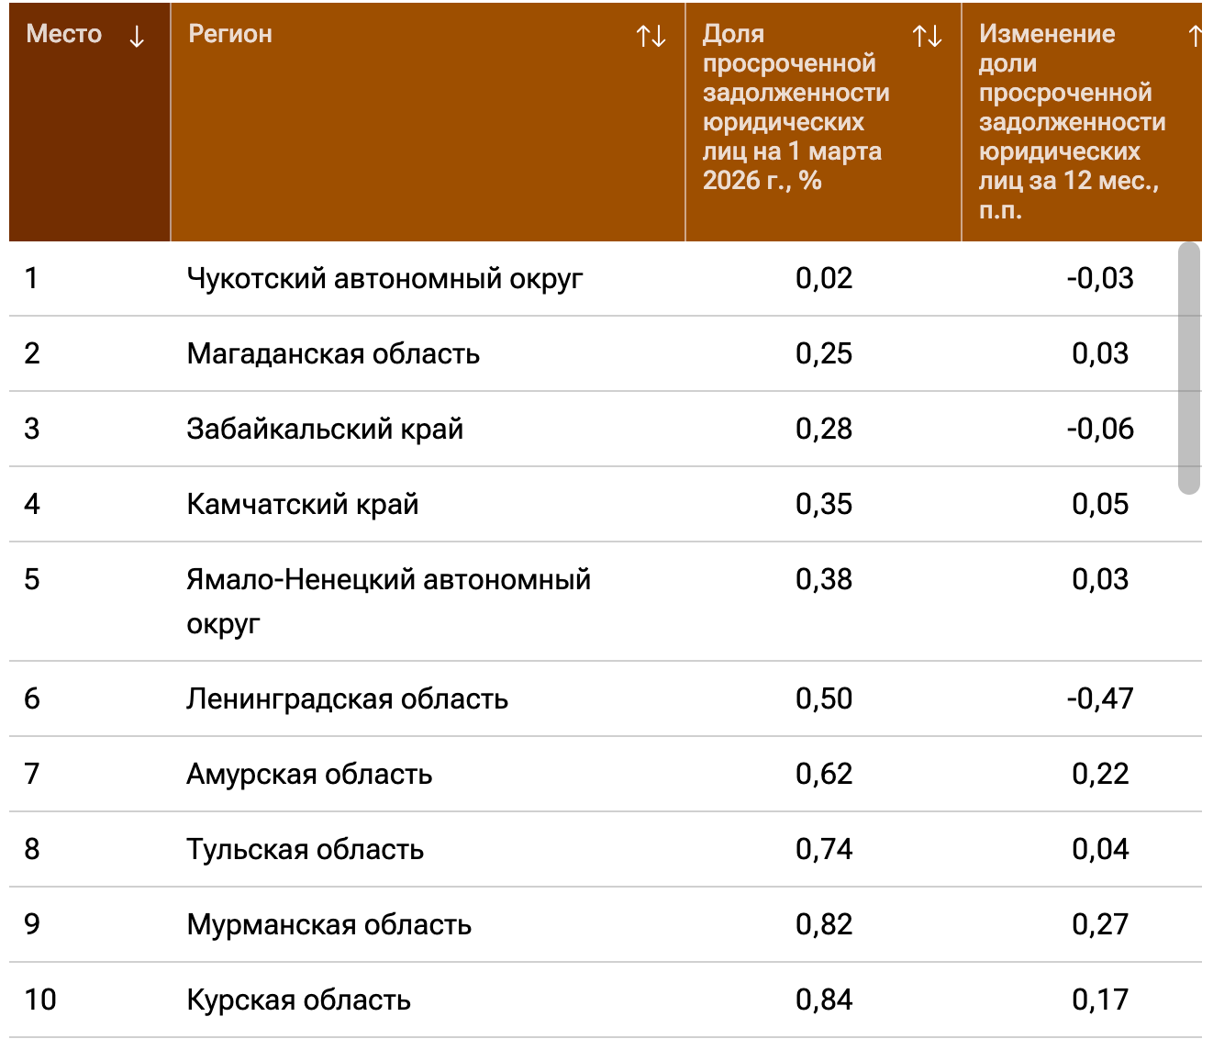The height and width of the screenshot is (1039, 1213).
Task: Click the -0,47 change value
Action: pos(1100,698)
